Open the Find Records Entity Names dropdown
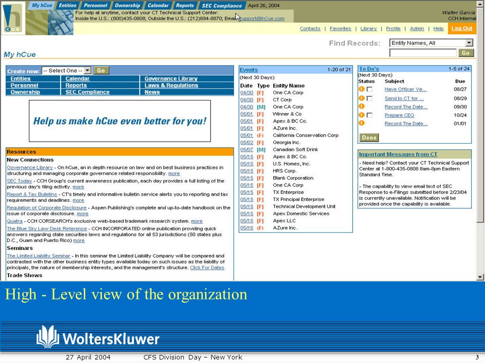 coord(431,43)
